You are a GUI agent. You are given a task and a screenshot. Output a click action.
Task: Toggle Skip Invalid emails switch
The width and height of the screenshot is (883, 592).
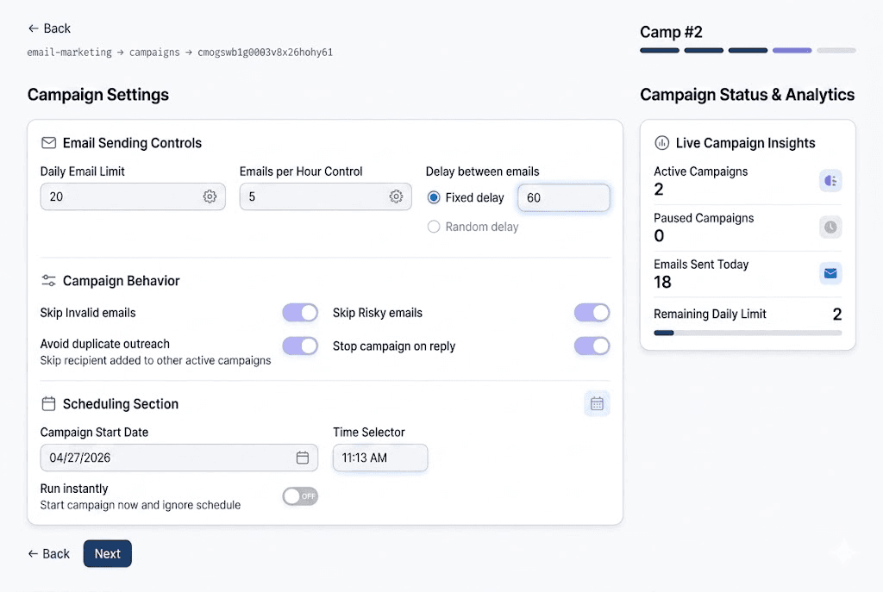[300, 312]
